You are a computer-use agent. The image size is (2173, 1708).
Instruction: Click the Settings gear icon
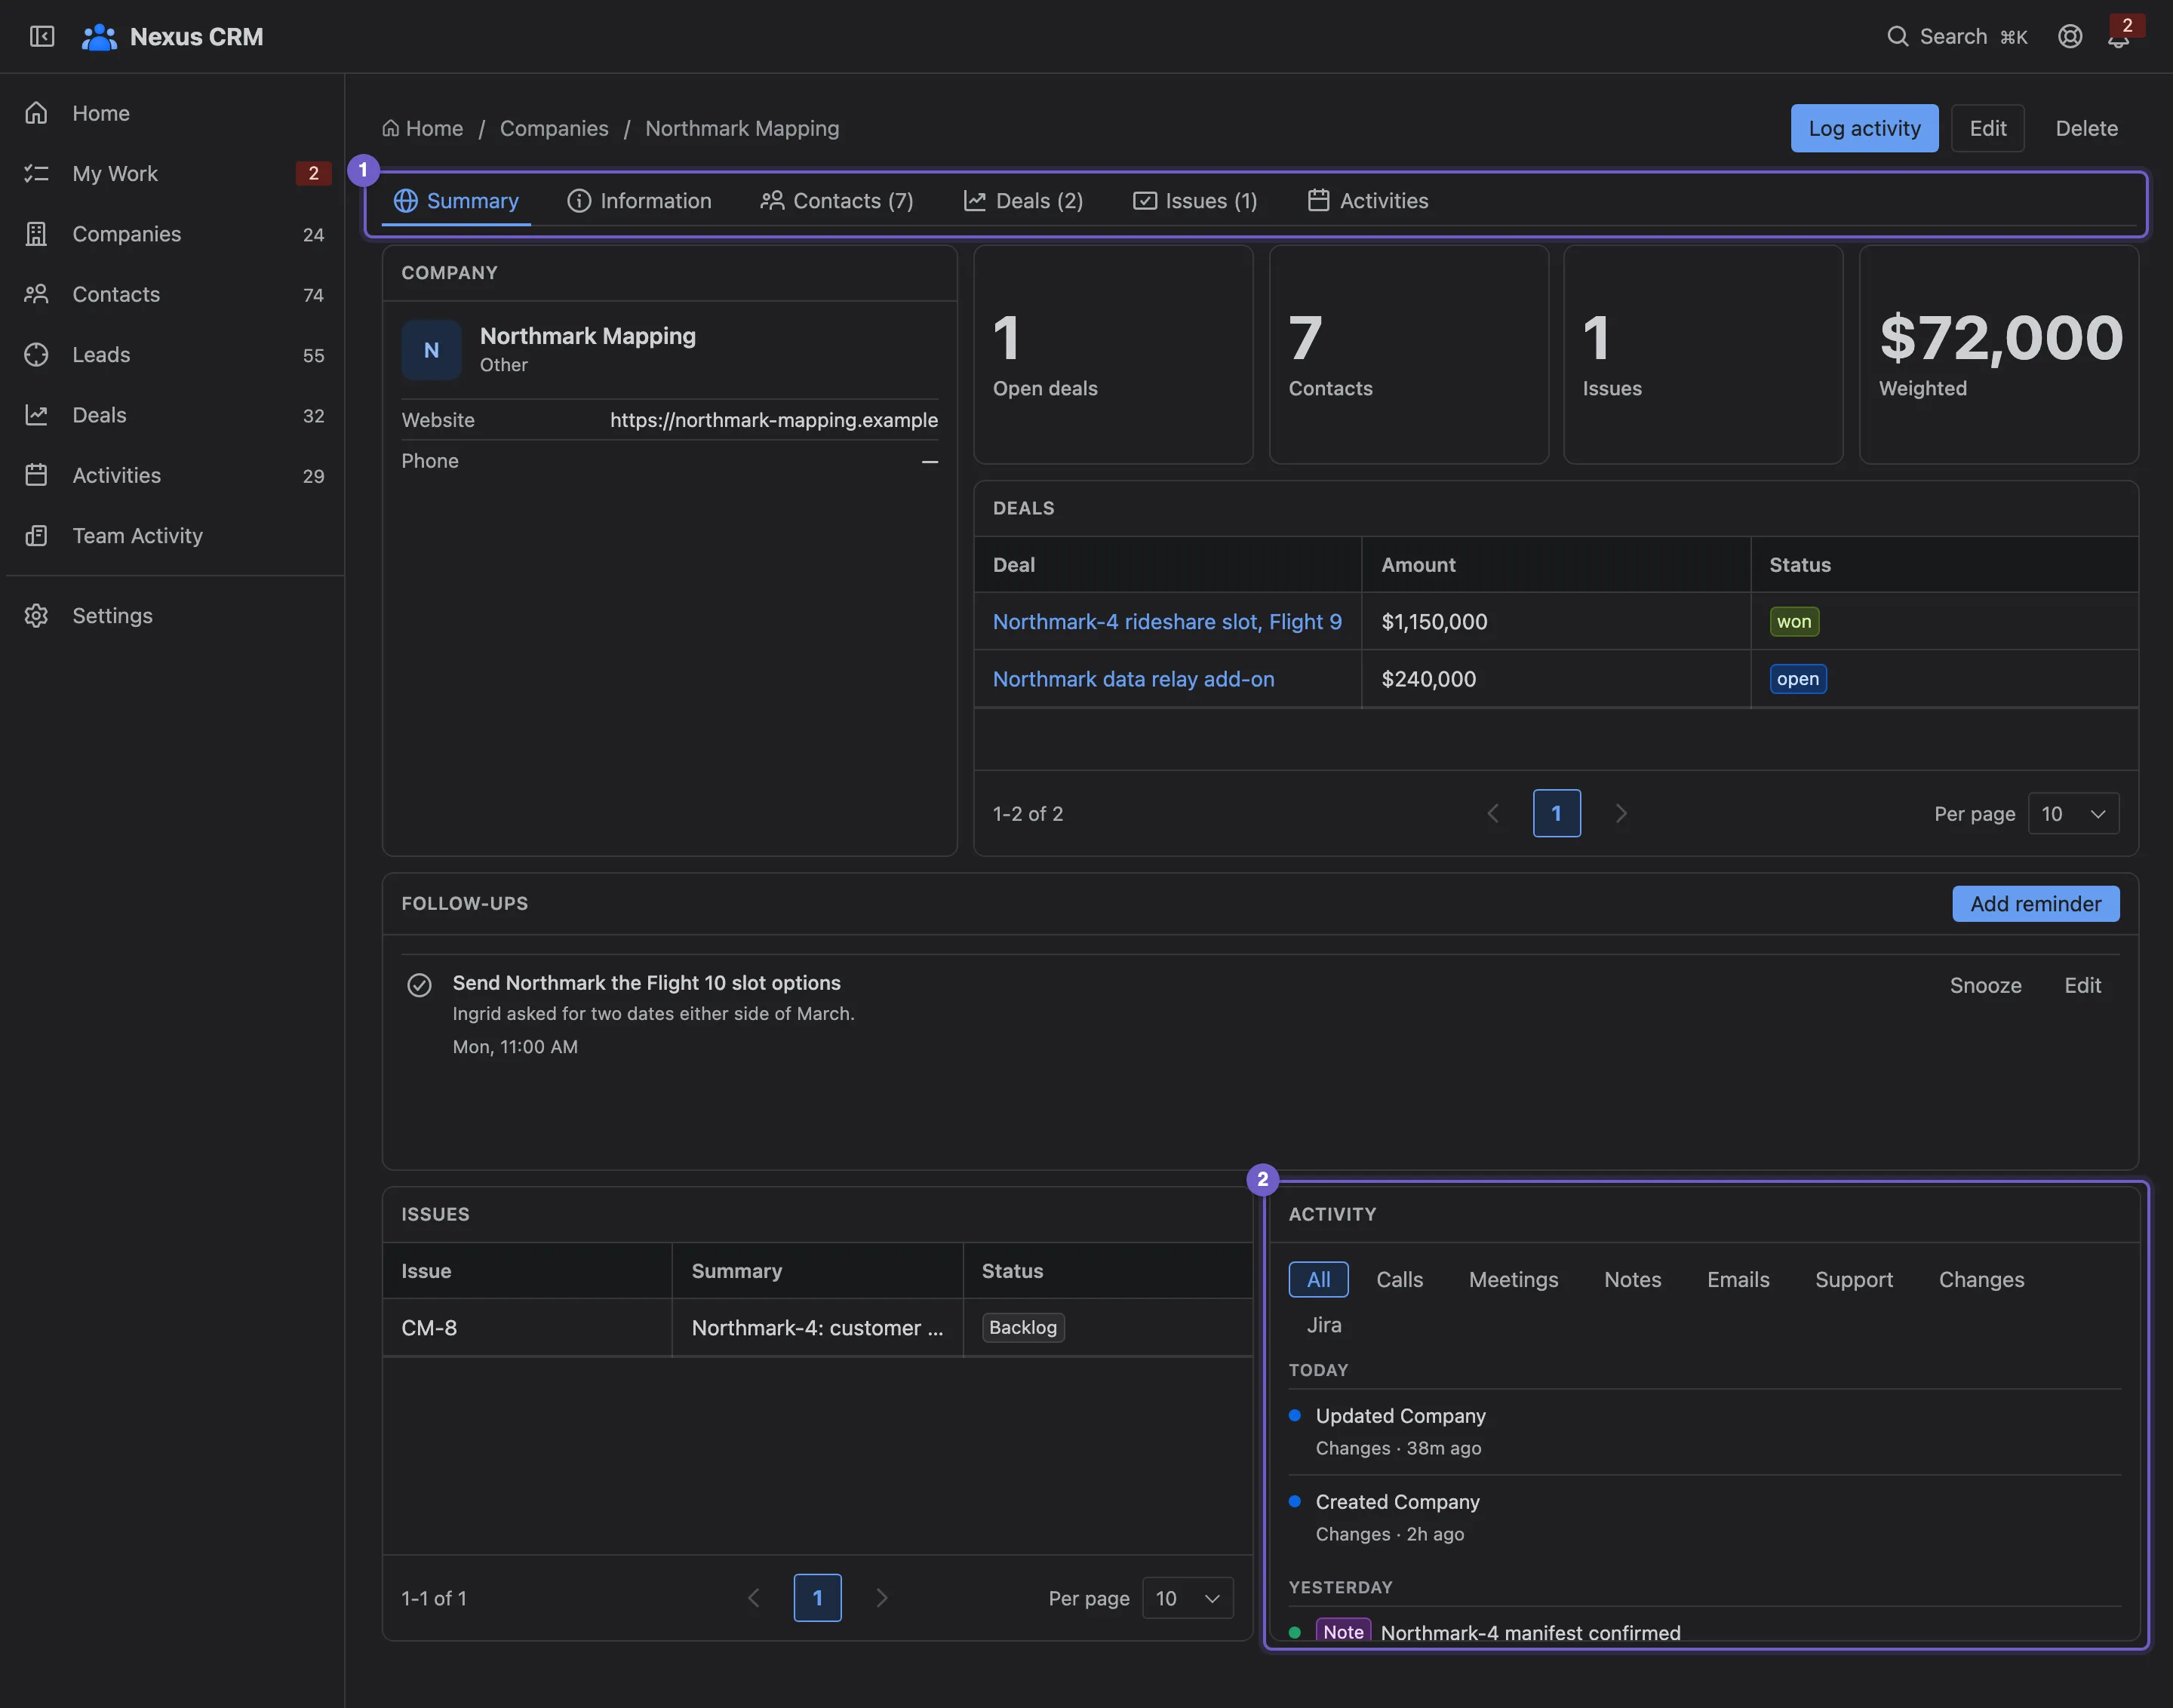point(36,616)
